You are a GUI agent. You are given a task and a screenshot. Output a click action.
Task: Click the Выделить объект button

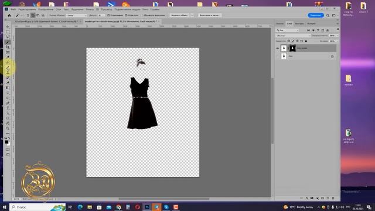179,15
